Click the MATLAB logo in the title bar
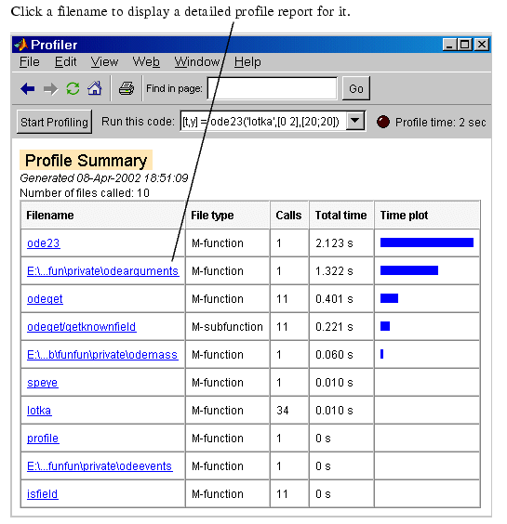507x524 pixels. [20, 45]
